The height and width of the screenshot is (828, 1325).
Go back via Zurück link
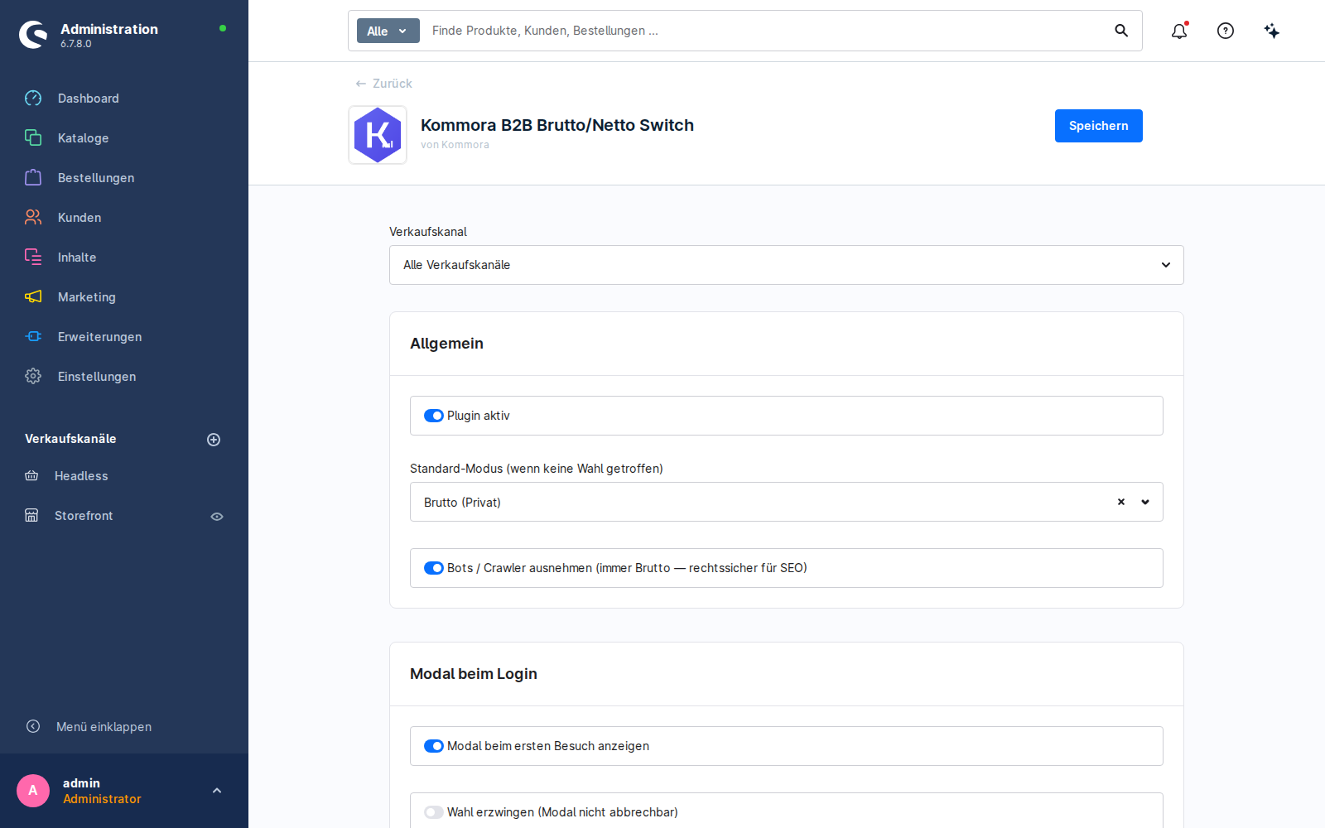click(x=393, y=84)
